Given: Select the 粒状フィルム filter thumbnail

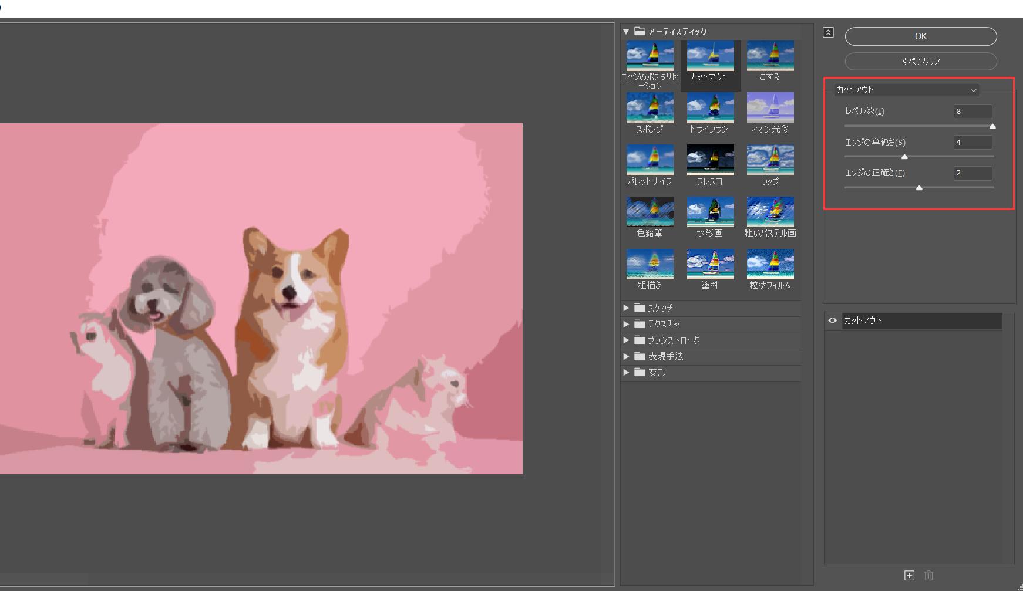Looking at the screenshot, I should [770, 264].
